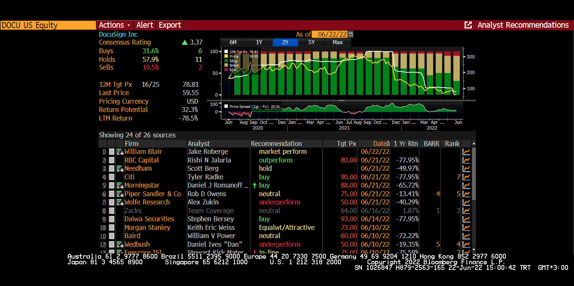Image resolution: width=574 pixels, height=286 pixels.
Task: Click the DOCU US Equity security field
Action: pyautogui.click(x=48, y=25)
